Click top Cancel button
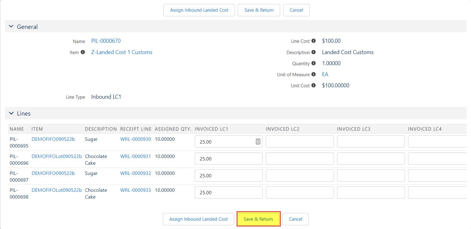This screenshot has width=471, height=229. 296,10
